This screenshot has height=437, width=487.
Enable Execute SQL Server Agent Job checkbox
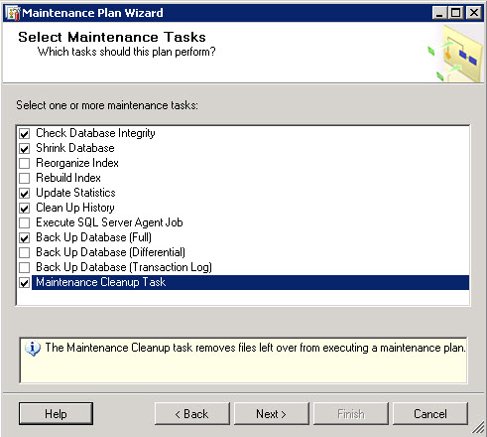click(x=25, y=223)
